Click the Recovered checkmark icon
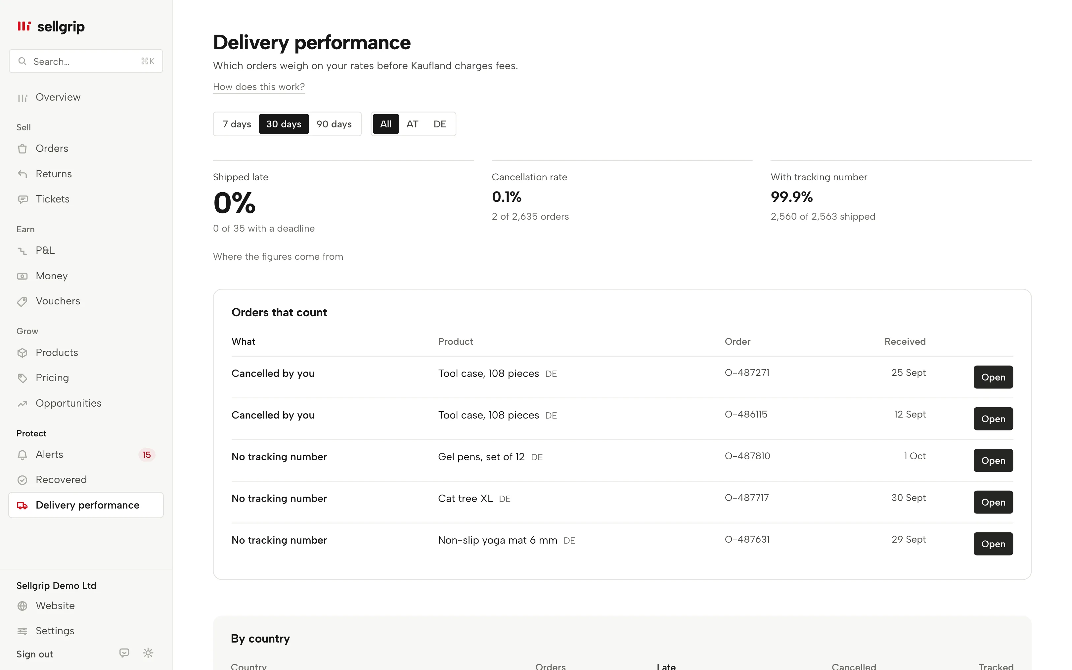The image size is (1072, 670). (22, 480)
